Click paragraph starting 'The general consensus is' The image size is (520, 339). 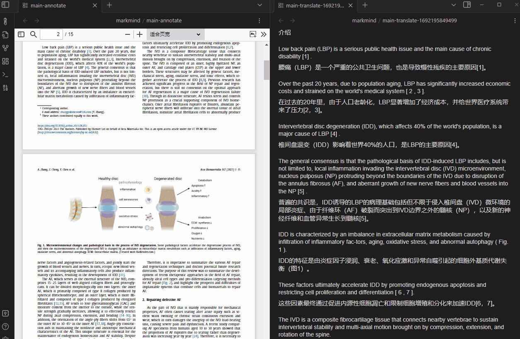coord(393,176)
